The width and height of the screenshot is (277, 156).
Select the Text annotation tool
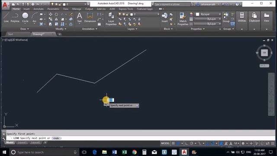pos(80,18)
